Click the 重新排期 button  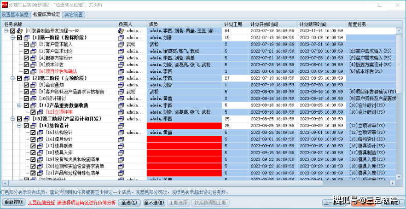pos(13,202)
